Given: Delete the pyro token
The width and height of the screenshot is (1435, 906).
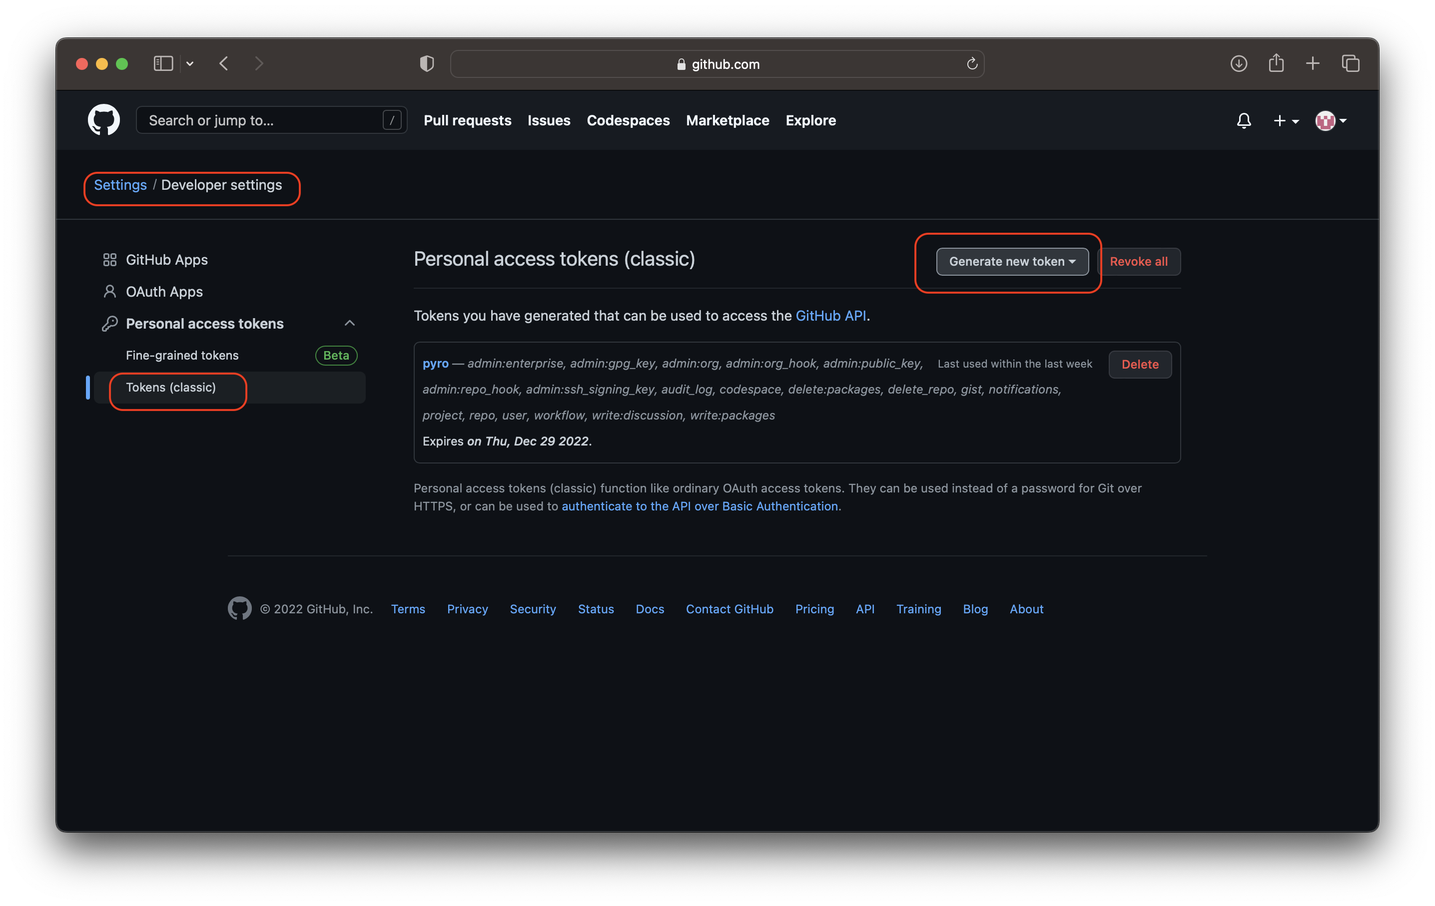Looking at the screenshot, I should pos(1139,365).
